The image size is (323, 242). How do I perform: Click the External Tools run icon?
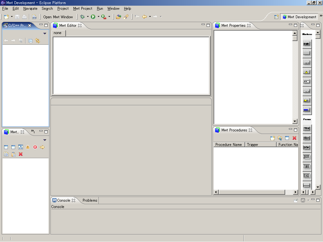coord(103,17)
